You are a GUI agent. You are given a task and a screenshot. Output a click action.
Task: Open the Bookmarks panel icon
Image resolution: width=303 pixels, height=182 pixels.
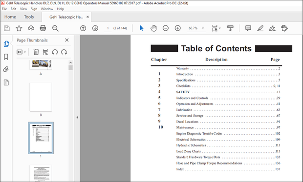tap(6, 57)
